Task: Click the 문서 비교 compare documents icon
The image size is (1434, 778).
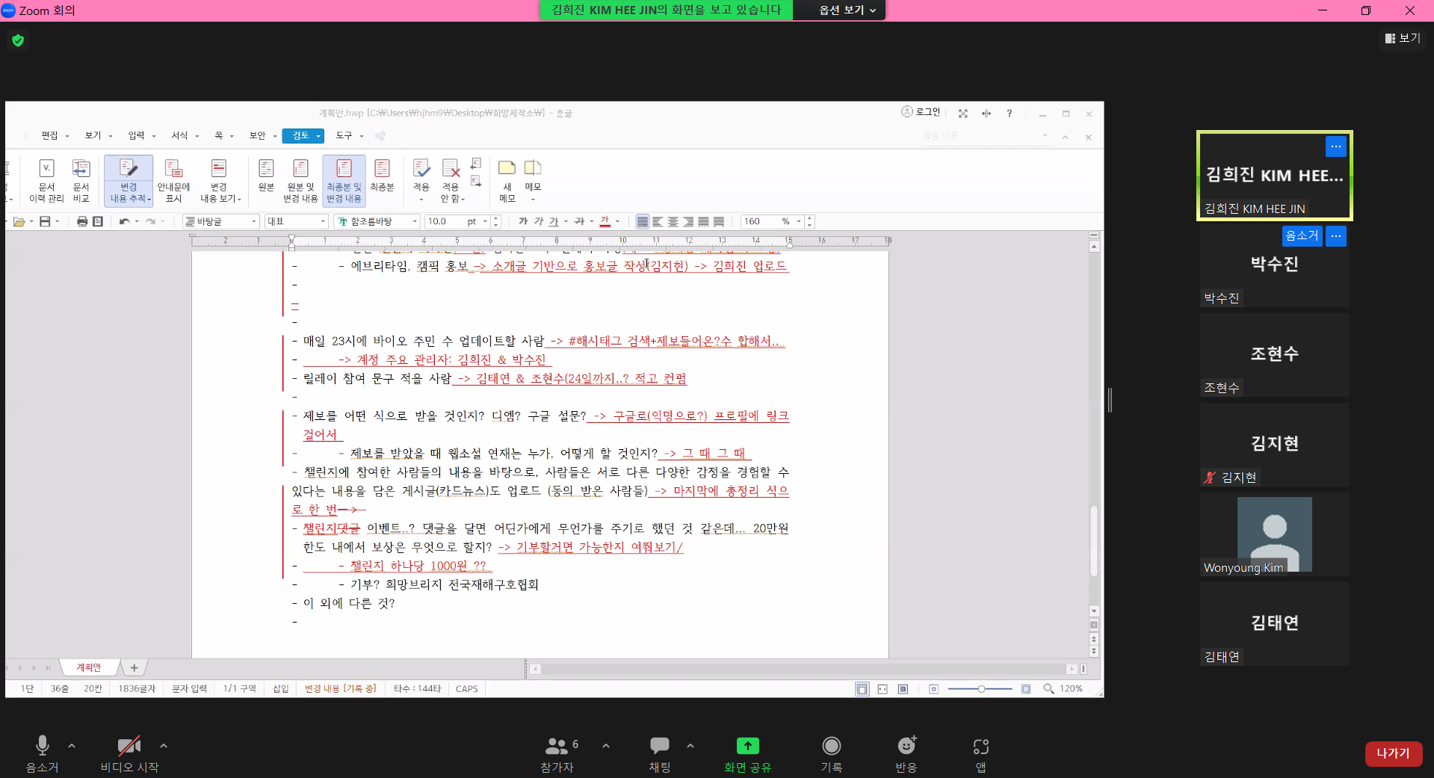Action: 81,181
